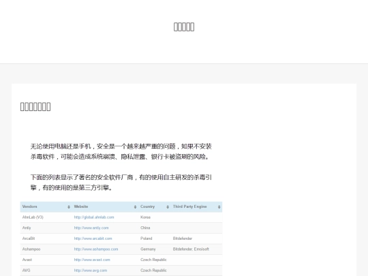Sort table by Vendors column arrows
The height and width of the screenshot is (276, 368).
(69, 206)
